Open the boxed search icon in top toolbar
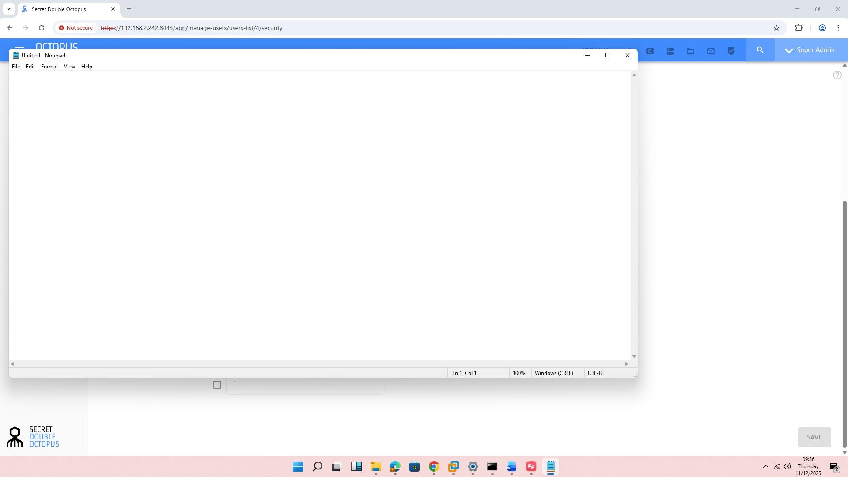Image resolution: width=848 pixels, height=477 pixels. (649, 50)
